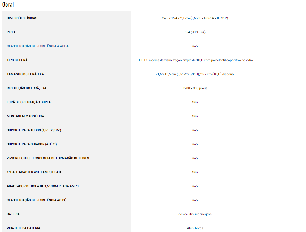306x232 pixels.
Task: Click the Geral section heading
Action: pyautogui.click(x=8, y=4)
